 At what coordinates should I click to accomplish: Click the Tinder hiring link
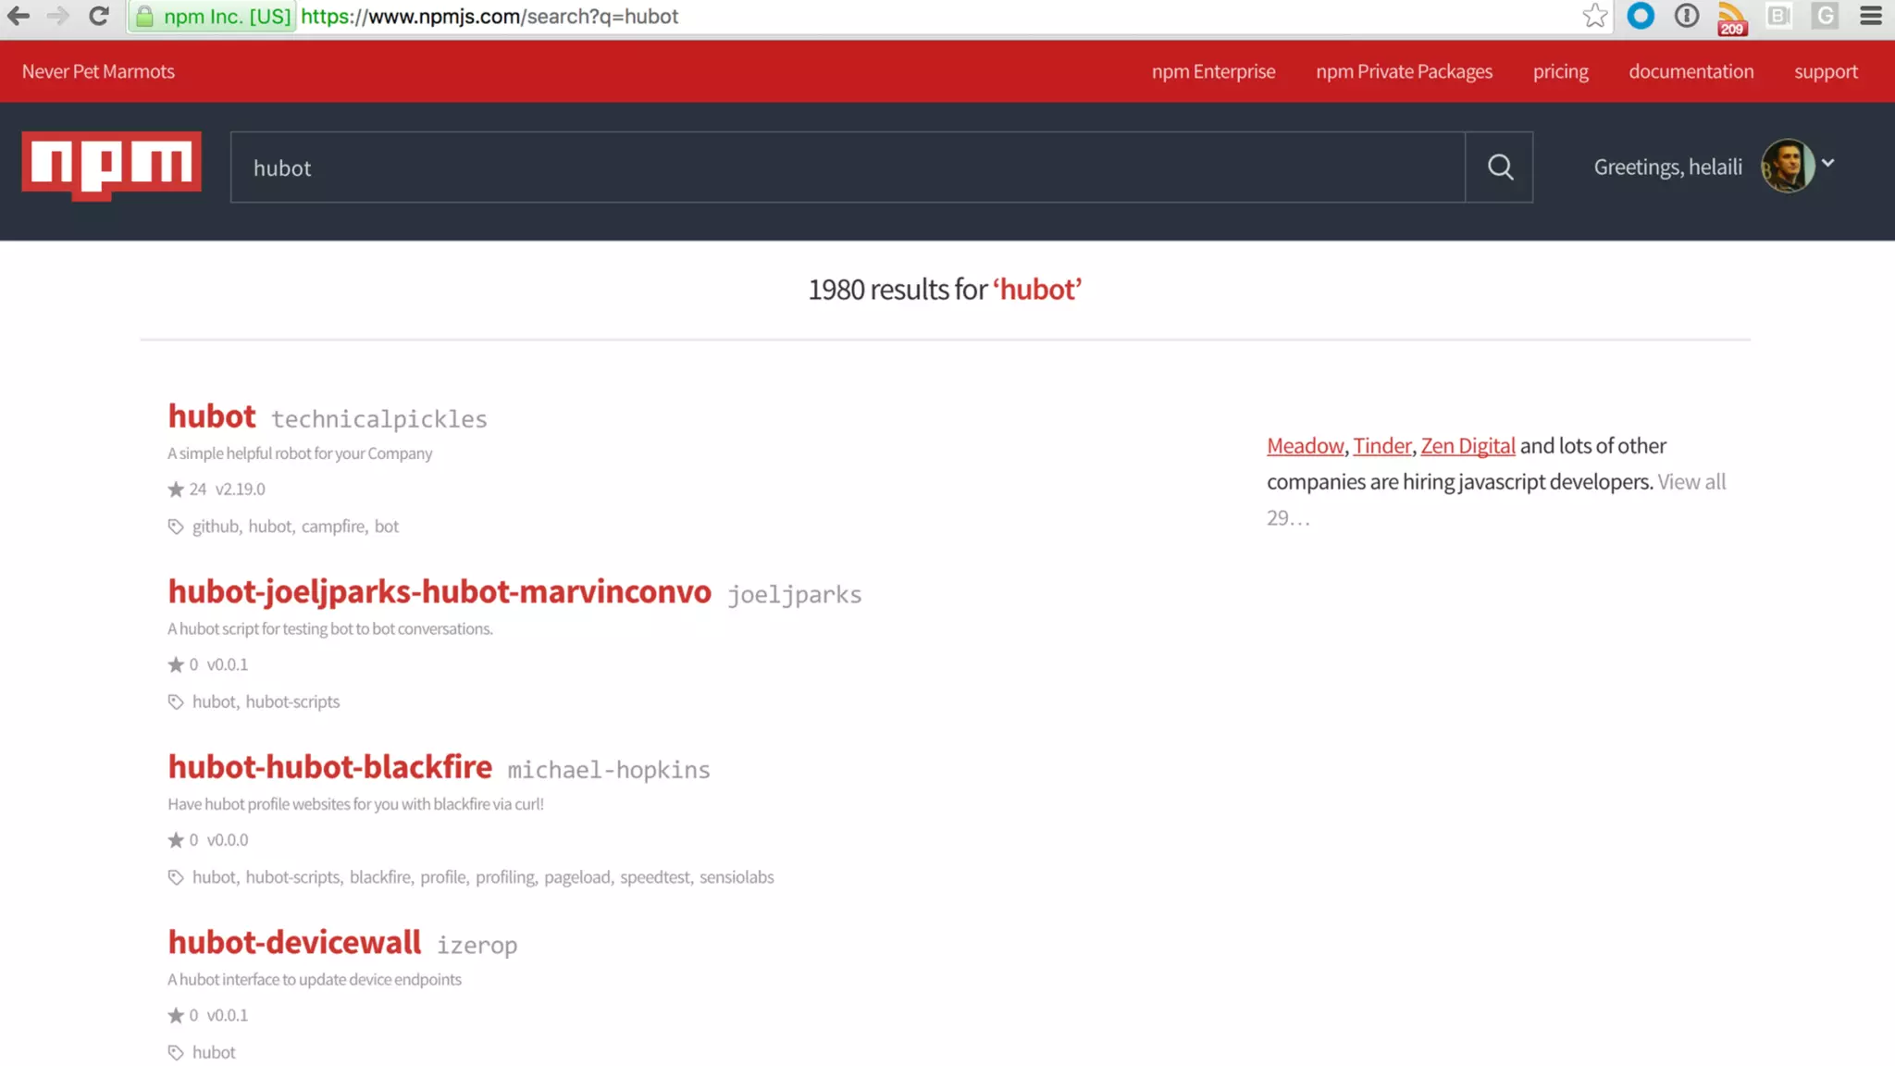coord(1381,446)
